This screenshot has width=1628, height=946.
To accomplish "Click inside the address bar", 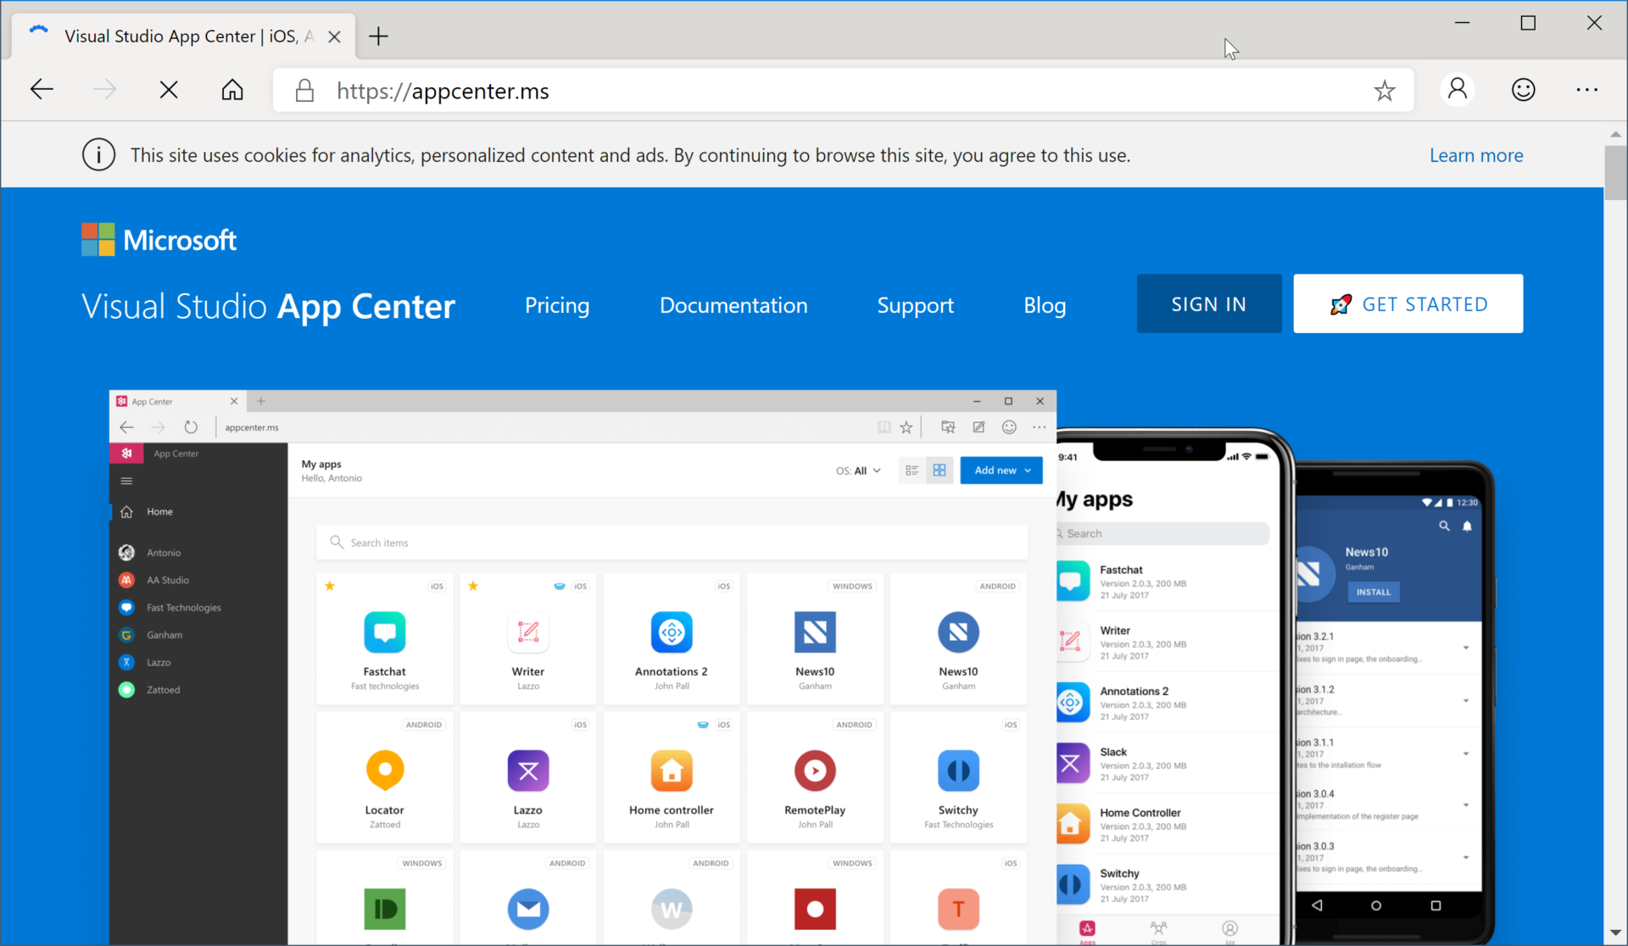I will (678, 91).
